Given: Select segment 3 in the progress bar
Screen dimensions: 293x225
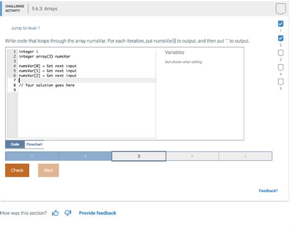Looking at the screenshot, I should click(x=138, y=156).
